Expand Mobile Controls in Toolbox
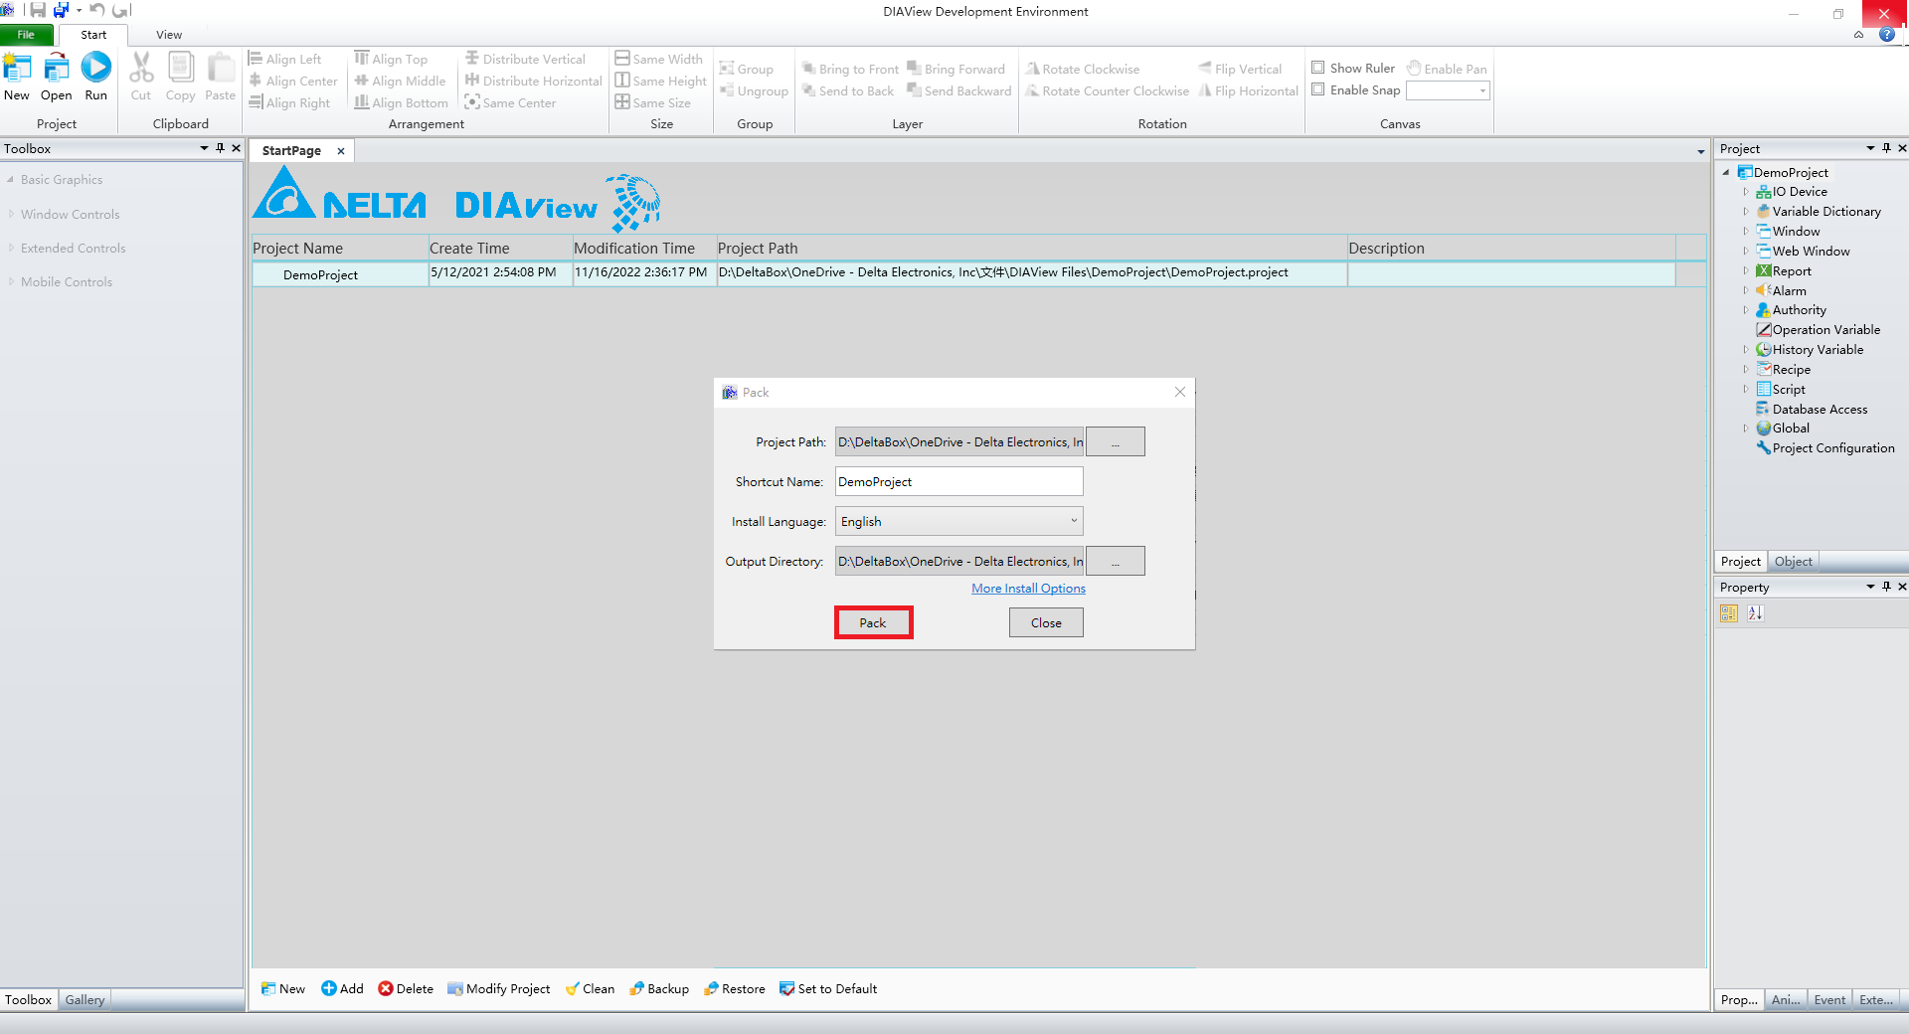The width and height of the screenshot is (1909, 1034). (11, 281)
